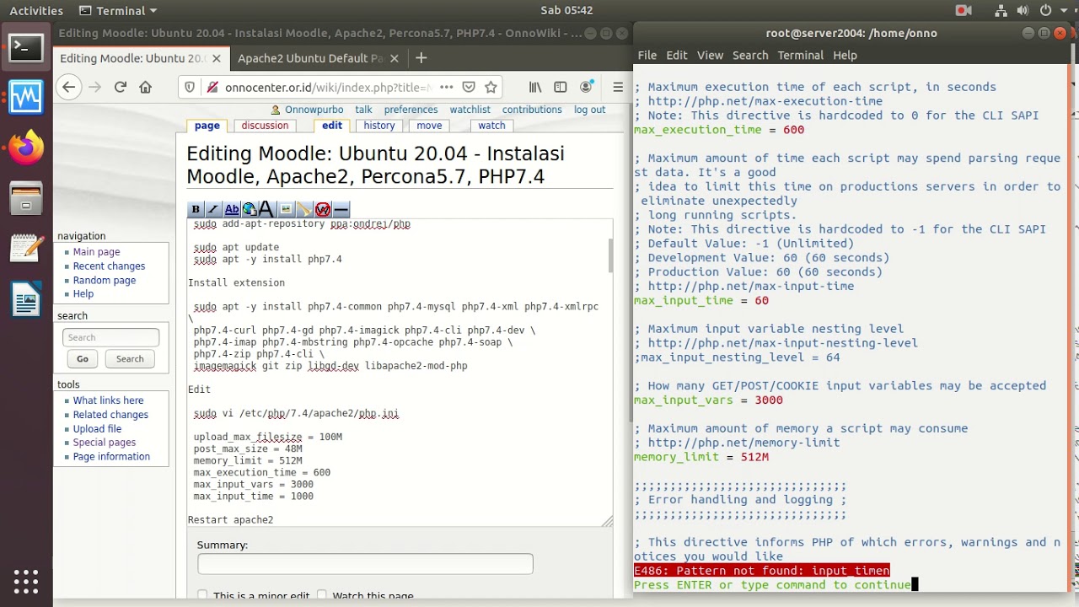Click the wiki edit textarea scrollbar
The height and width of the screenshot is (607, 1079).
point(610,255)
